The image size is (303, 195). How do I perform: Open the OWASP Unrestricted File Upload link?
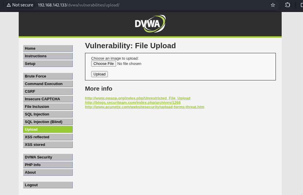(x=138, y=98)
